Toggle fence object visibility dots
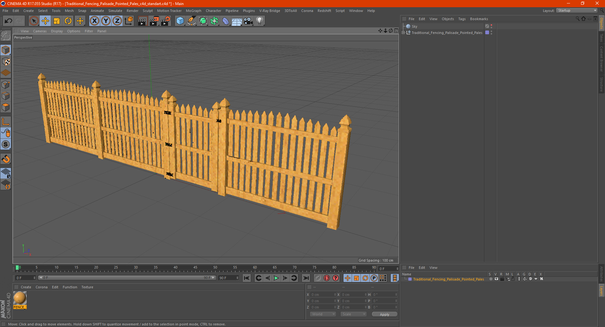 coord(491,33)
